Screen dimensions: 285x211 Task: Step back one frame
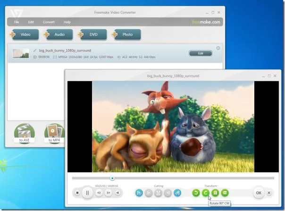pyautogui.click(x=99, y=193)
